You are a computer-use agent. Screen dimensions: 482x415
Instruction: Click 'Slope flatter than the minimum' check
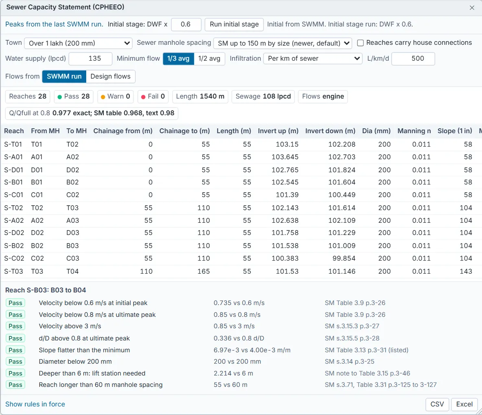[84, 350]
